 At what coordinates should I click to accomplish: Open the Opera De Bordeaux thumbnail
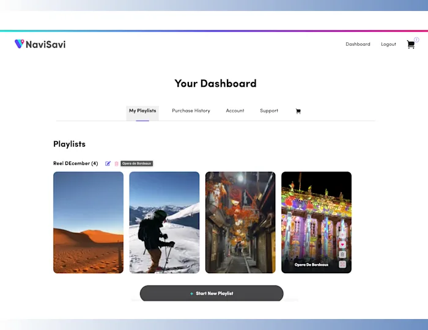[316, 222]
